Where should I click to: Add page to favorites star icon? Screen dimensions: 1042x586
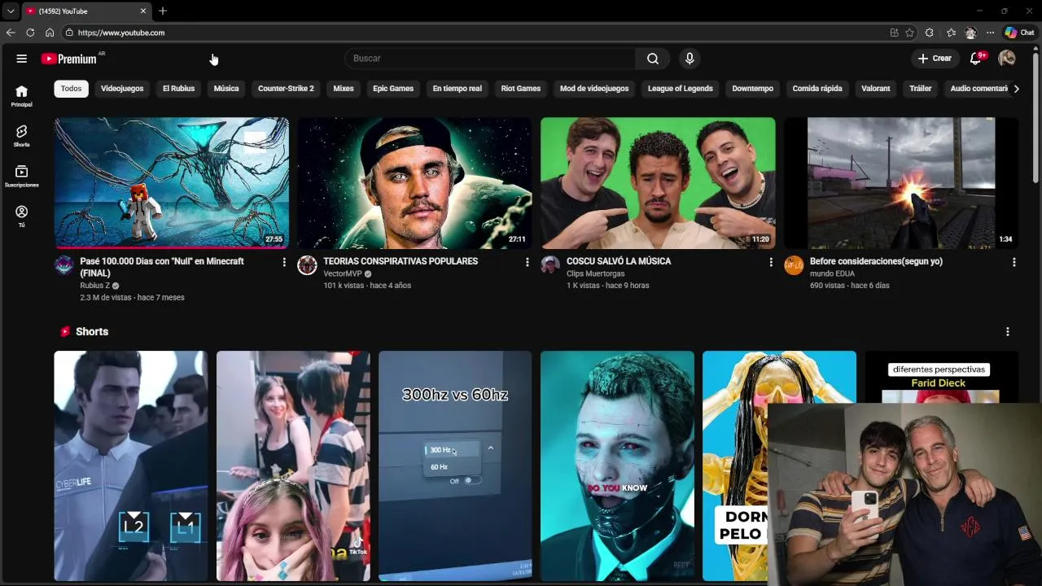point(909,33)
